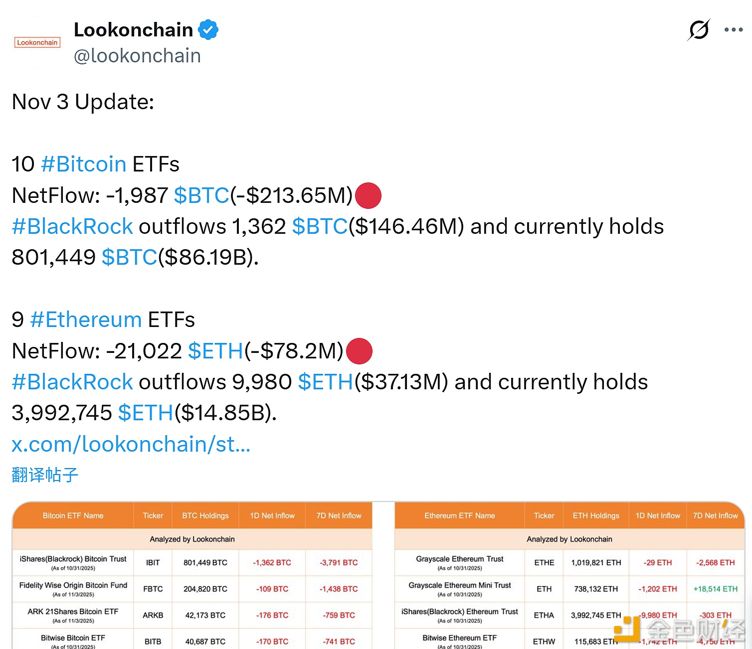Click the Lookonchain display name
The image size is (752, 649).
pyautogui.click(x=133, y=29)
